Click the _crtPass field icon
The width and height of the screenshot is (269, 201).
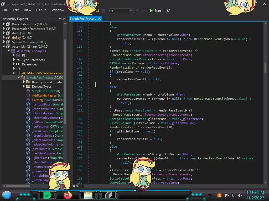point(28,122)
